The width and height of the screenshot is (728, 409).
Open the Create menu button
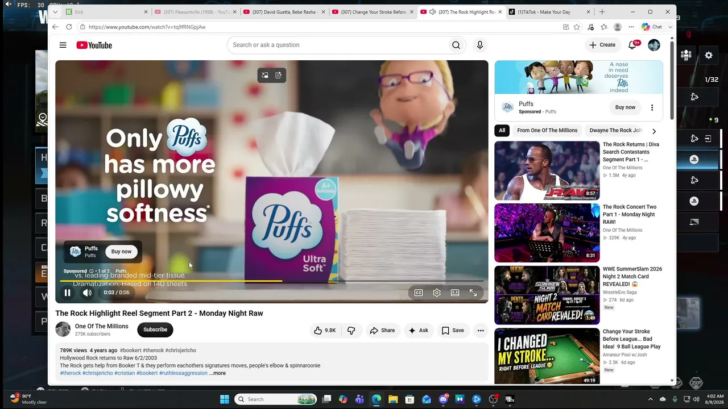602,45
